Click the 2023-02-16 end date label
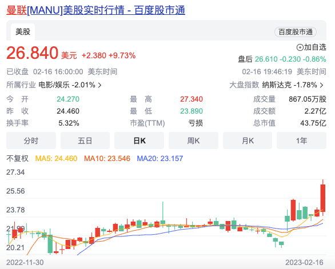The height and width of the screenshot is (269, 335). click(304, 262)
